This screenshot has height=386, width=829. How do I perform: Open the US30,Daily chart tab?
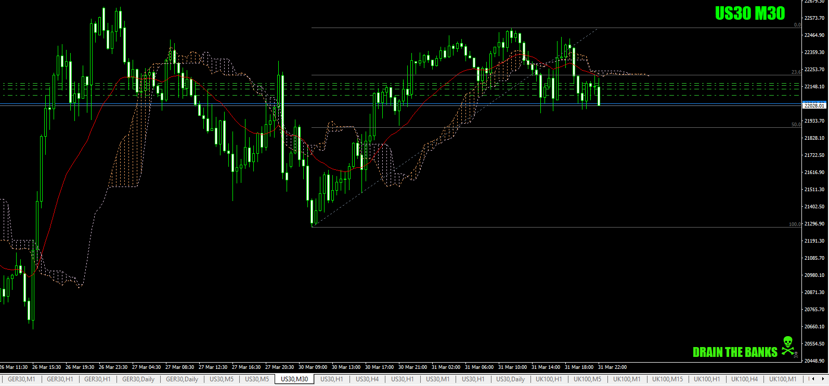point(511,379)
